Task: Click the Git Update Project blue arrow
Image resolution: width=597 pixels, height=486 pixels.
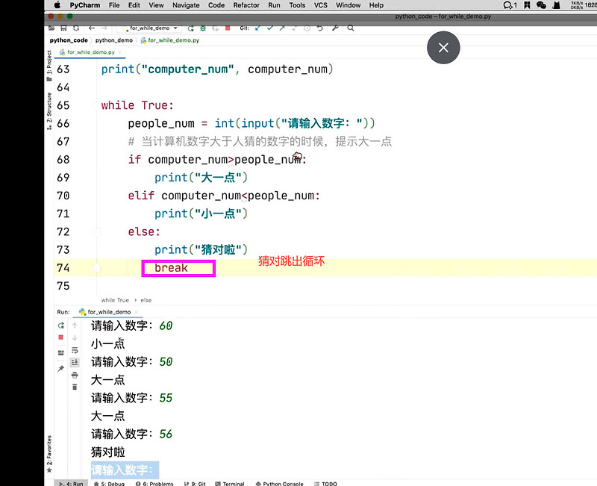Action: click(x=257, y=28)
